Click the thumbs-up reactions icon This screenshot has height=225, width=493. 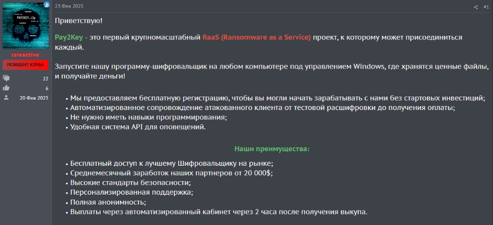(x=6, y=88)
